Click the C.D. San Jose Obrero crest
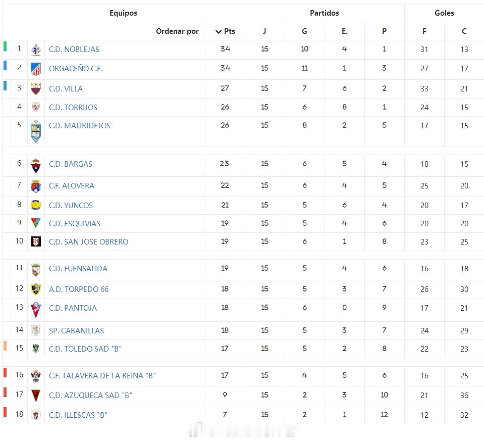 pos(36,241)
